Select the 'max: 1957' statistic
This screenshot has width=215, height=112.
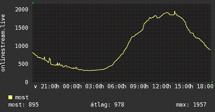(x=191, y=105)
